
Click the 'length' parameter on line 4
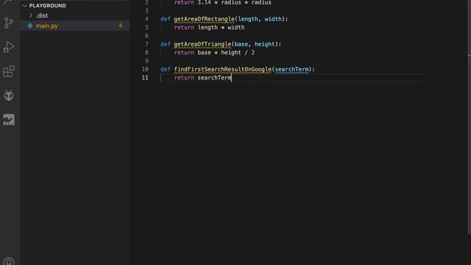(248, 19)
